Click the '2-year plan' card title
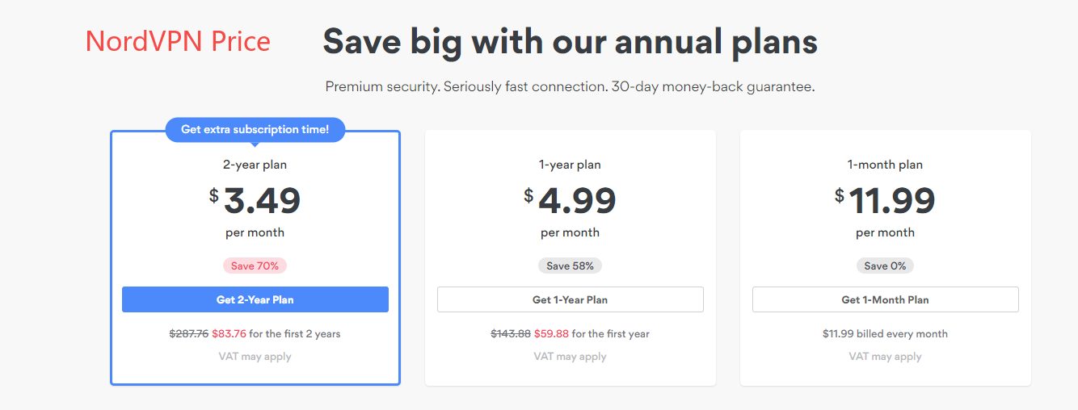 255,165
